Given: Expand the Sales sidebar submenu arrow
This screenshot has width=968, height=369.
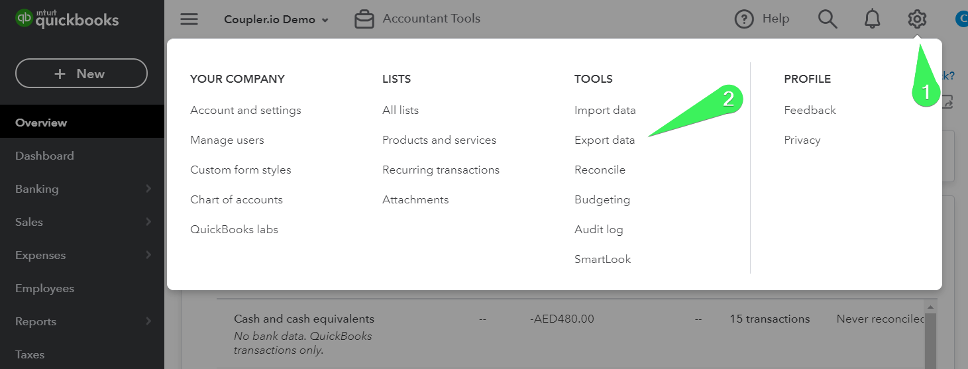Looking at the screenshot, I should (x=148, y=222).
